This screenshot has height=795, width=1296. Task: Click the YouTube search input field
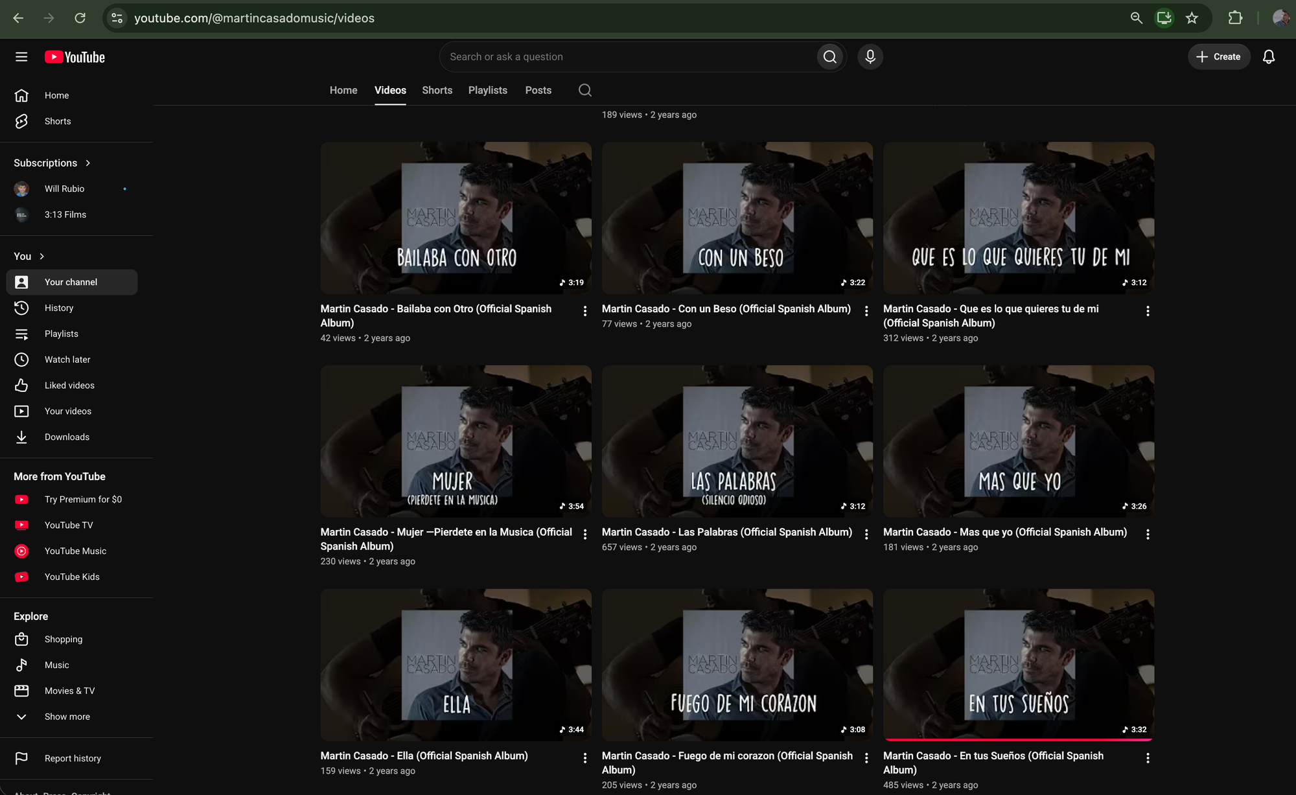(x=628, y=57)
